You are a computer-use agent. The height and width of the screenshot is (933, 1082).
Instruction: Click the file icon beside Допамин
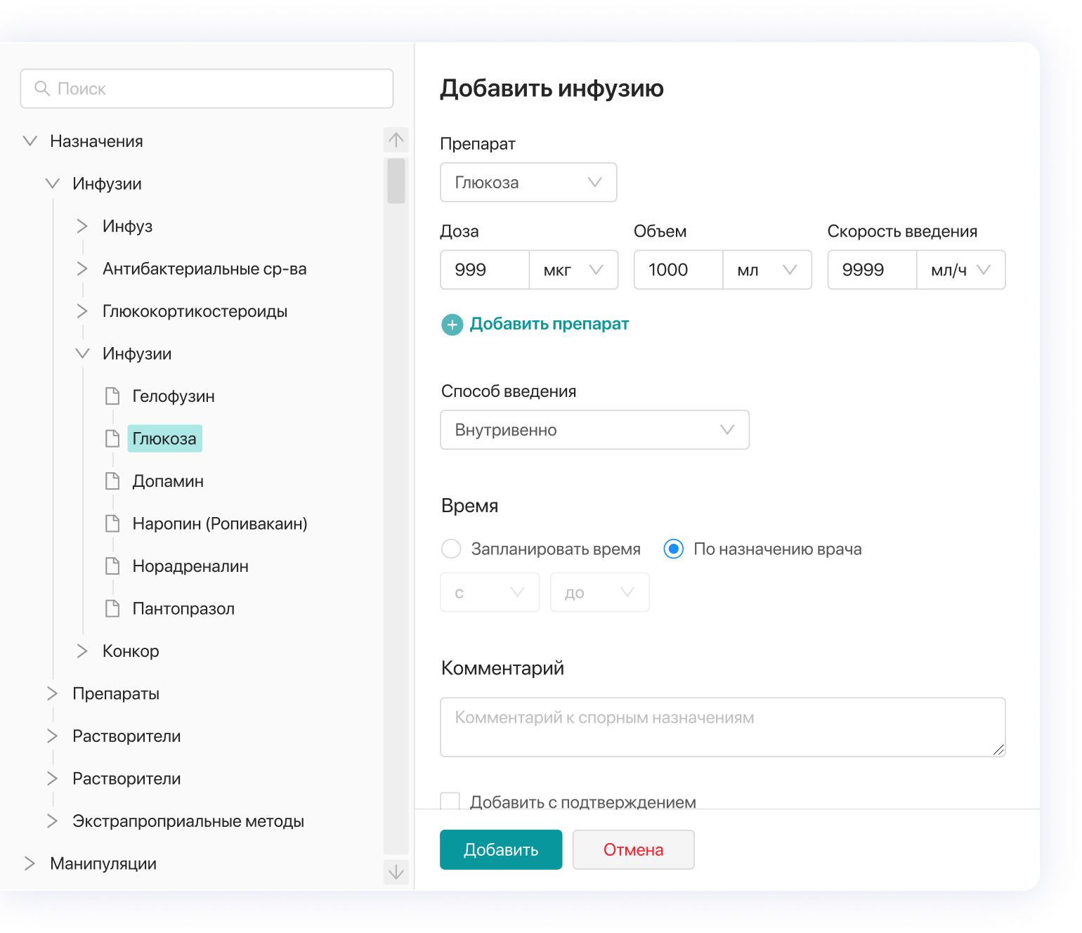pyautogui.click(x=112, y=481)
